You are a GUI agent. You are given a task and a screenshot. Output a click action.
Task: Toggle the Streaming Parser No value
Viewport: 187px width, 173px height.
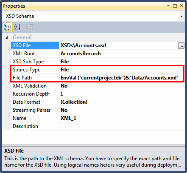64,110
